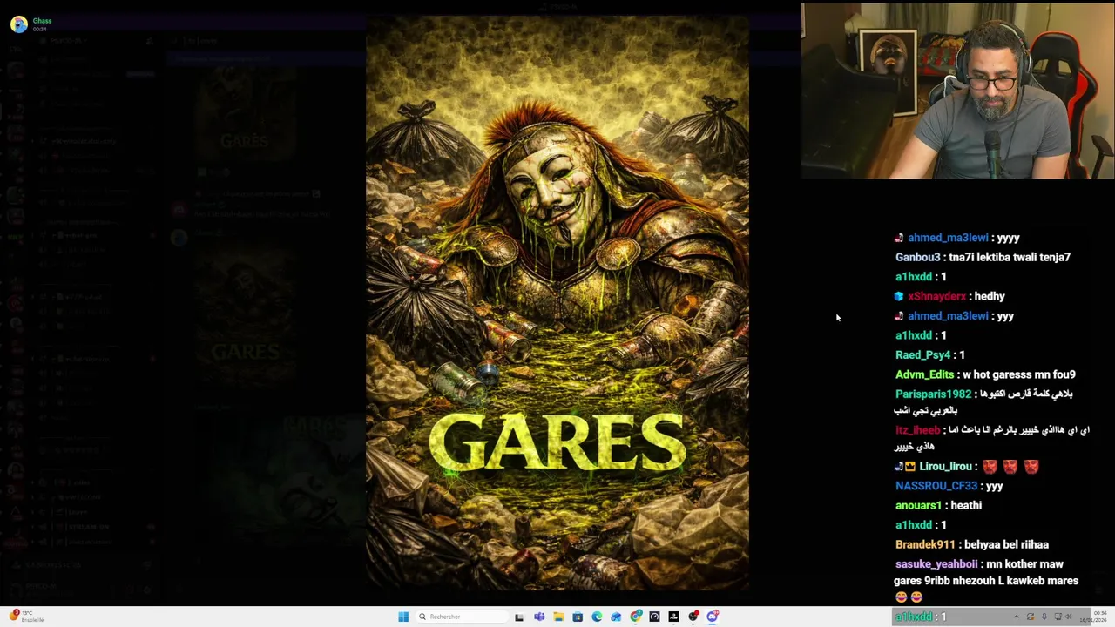Click the NASSROU_CF33 chat username
The image size is (1115, 627).
tap(936, 486)
